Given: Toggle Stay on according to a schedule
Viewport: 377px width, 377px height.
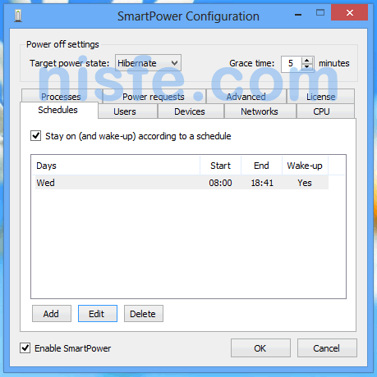Looking at the screenshot, I should pos(36,136).
